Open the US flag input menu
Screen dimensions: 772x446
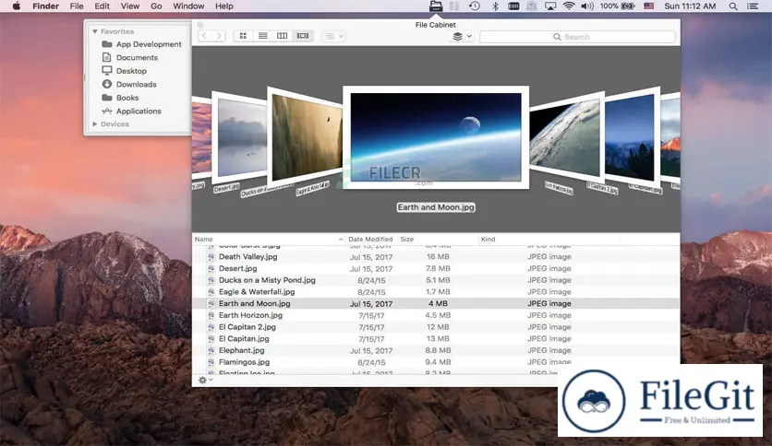(x=649, y=6)
